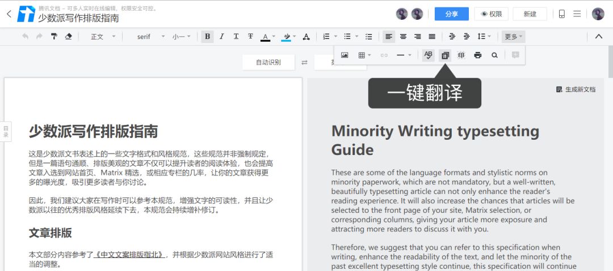Image resolution: width=613 pixels, height=271 pixels.
Task: Click the clear formatting eraser icon
Action: 69,37
